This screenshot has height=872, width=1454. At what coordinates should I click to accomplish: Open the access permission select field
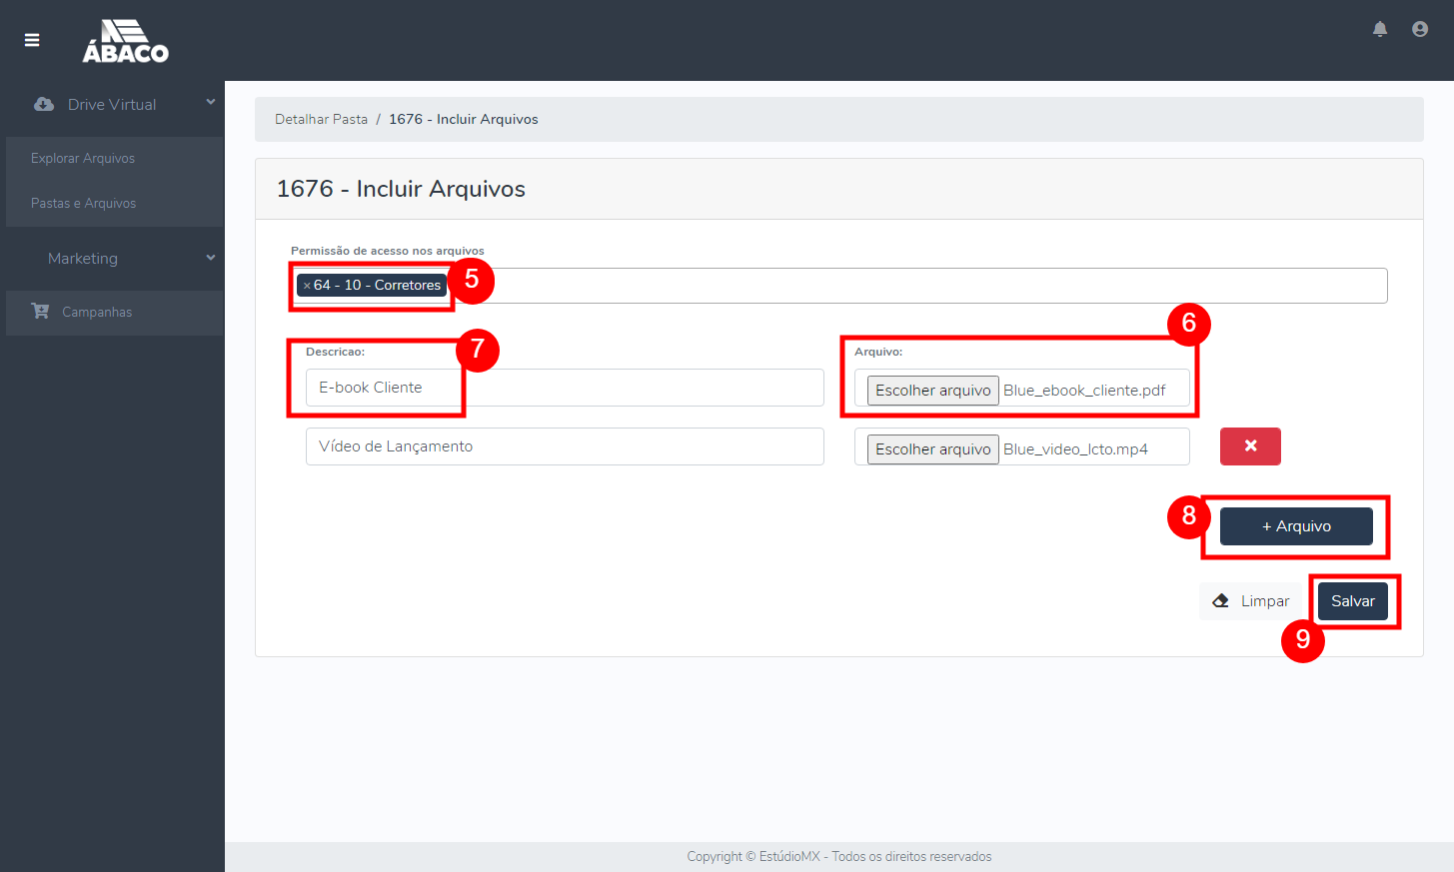pyautogui.click(x=899, y=286)
